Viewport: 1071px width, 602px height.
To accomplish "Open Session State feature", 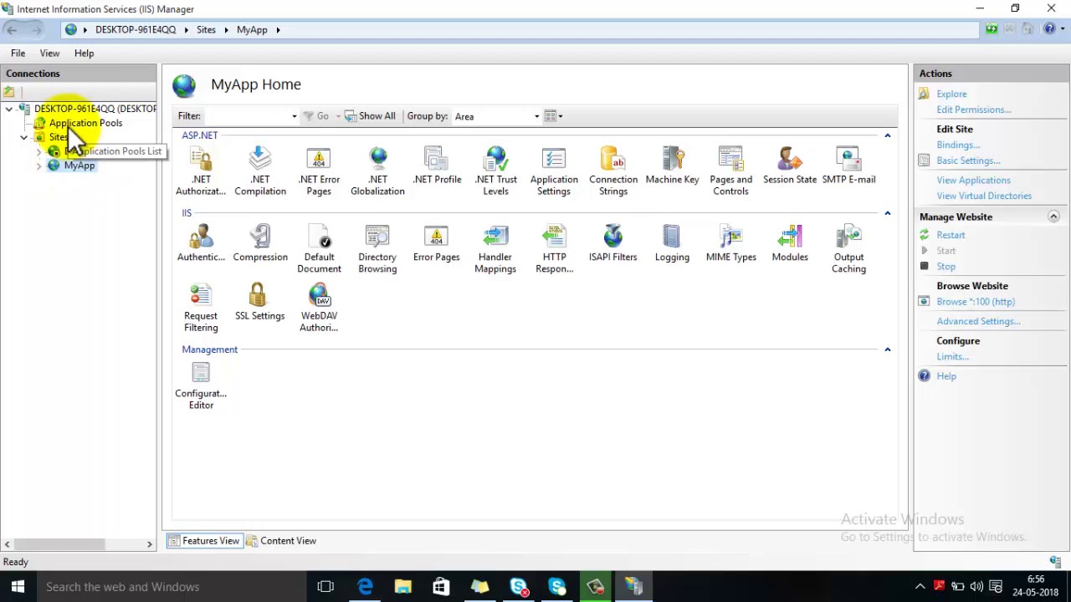I will pos(790,166).
